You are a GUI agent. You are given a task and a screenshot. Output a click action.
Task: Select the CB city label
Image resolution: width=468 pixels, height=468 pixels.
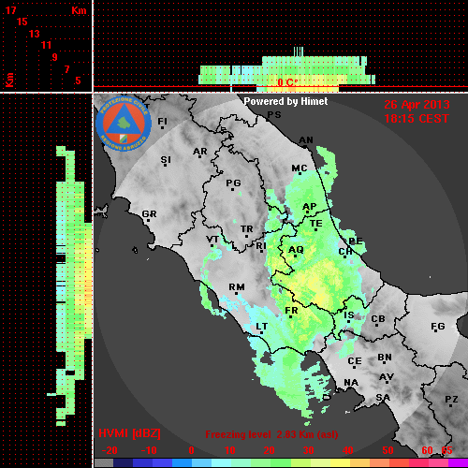pyautogui.click(x=378, y=319)
